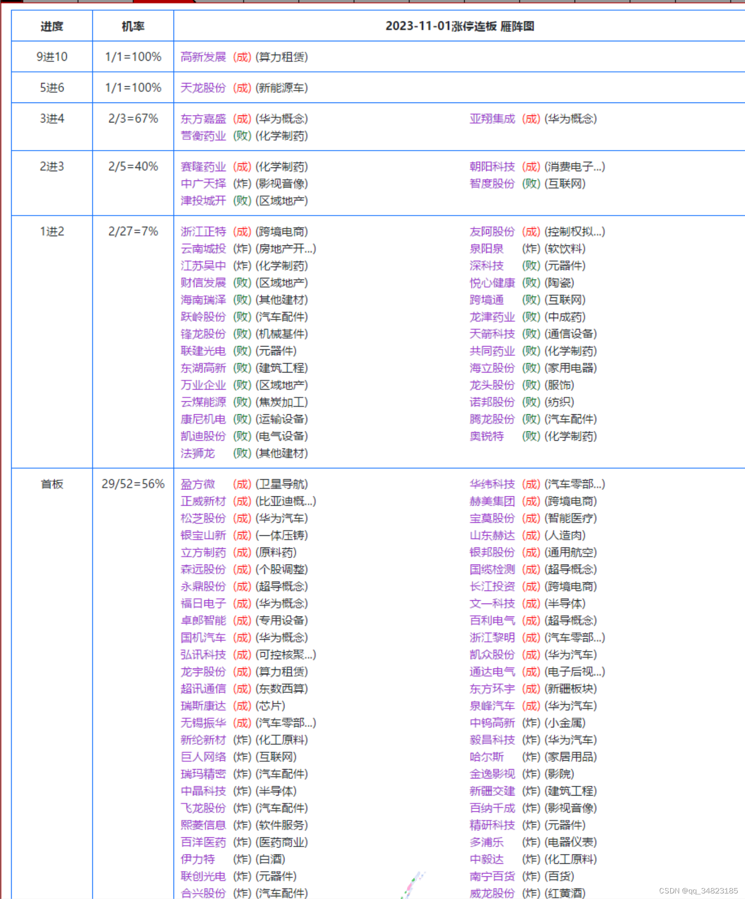
Task: Click 赫美集团 stock name
Action: point(492,501)
